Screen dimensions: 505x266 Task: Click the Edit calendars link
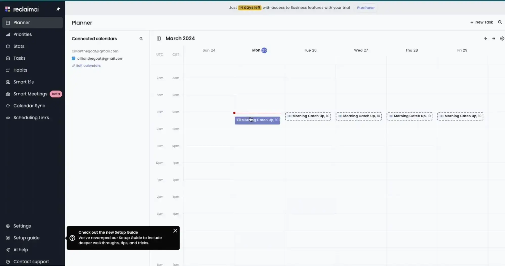(88, 65)
